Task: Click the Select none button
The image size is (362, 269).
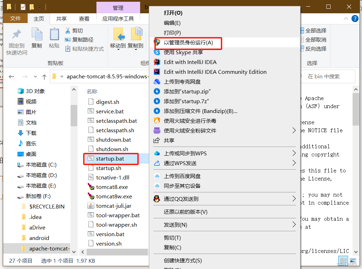Action: tap(313, 40)
